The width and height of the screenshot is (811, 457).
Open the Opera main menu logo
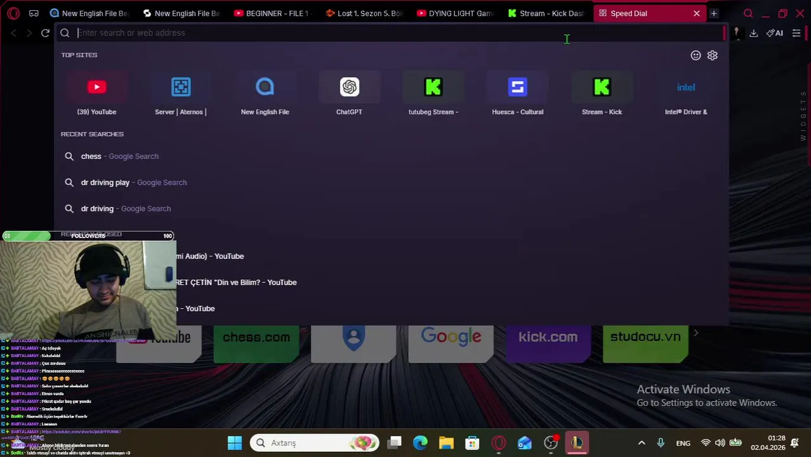[x=13, y=13]
